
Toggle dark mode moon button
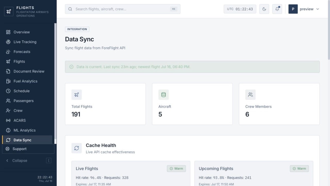264,9
